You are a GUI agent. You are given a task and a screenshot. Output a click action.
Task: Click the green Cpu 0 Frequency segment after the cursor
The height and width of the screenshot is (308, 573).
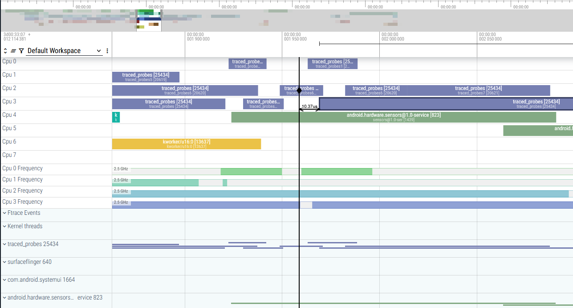[x=337, y=172]
